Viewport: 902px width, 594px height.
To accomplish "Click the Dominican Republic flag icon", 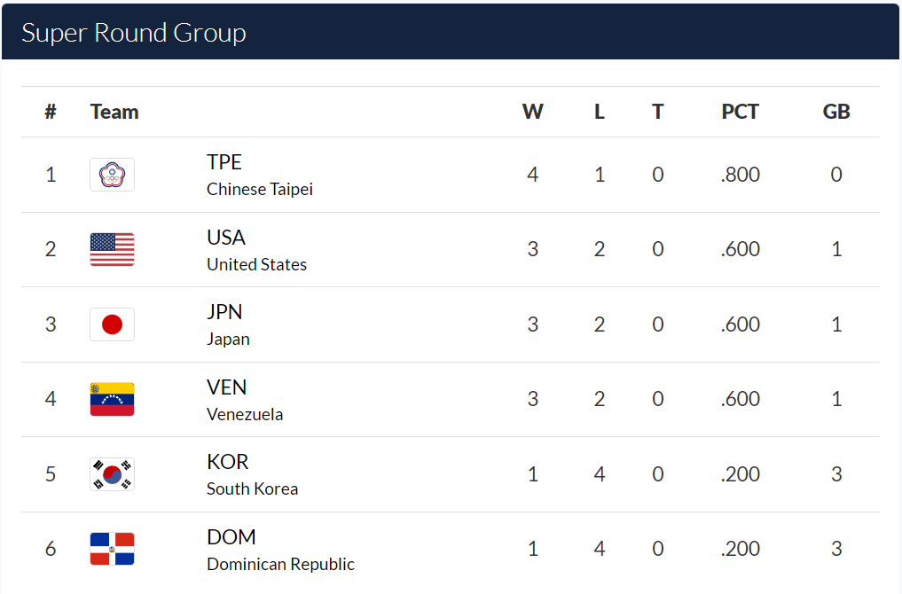I will point(112,549).
